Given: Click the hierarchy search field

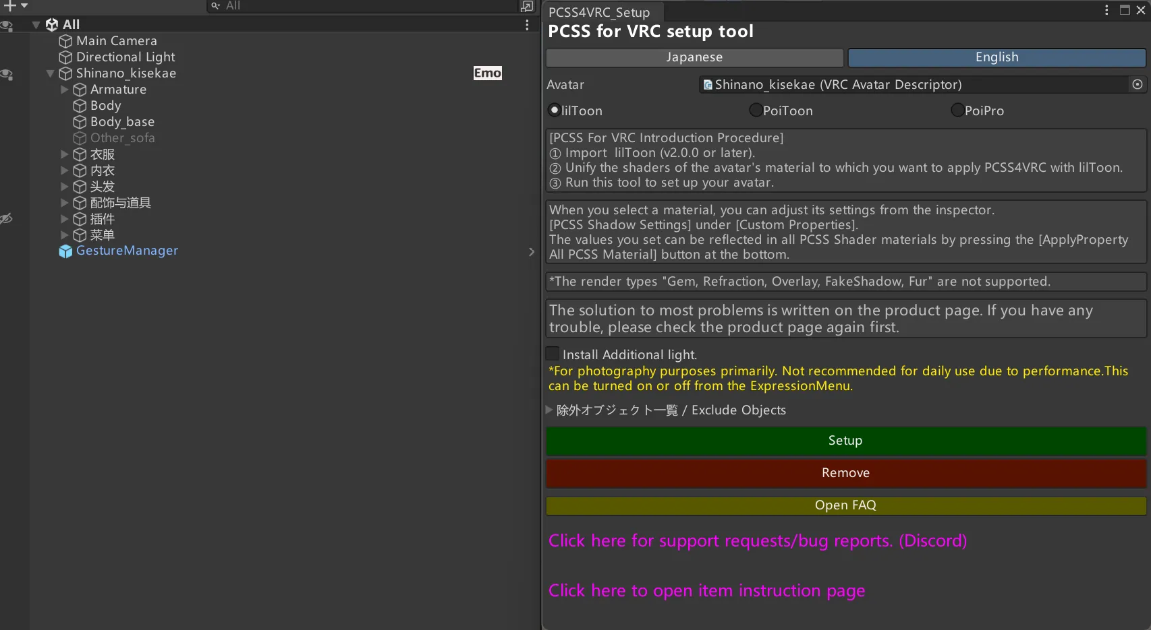Looking at the screenshot, I should click(x=362, y=6).
